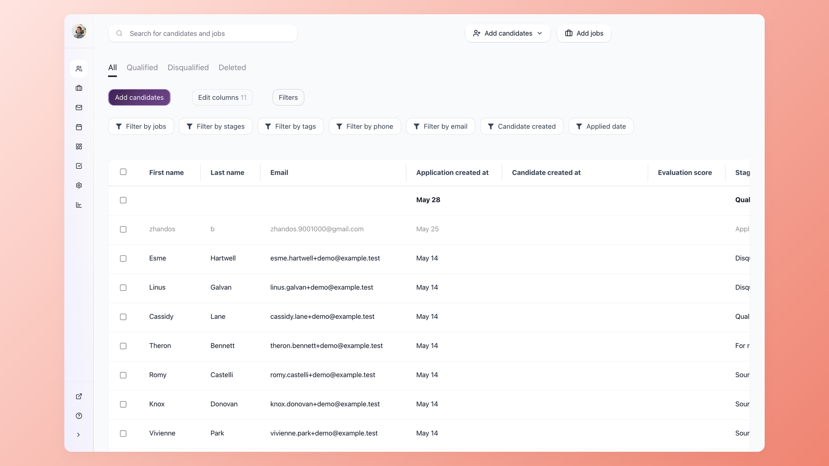Screen dimensions: 829x466
Task: Select the zhandos row checkbox
Action: tap(123, 229)
